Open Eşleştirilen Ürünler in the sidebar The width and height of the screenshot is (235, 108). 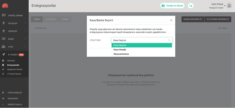tap(16, 69)
